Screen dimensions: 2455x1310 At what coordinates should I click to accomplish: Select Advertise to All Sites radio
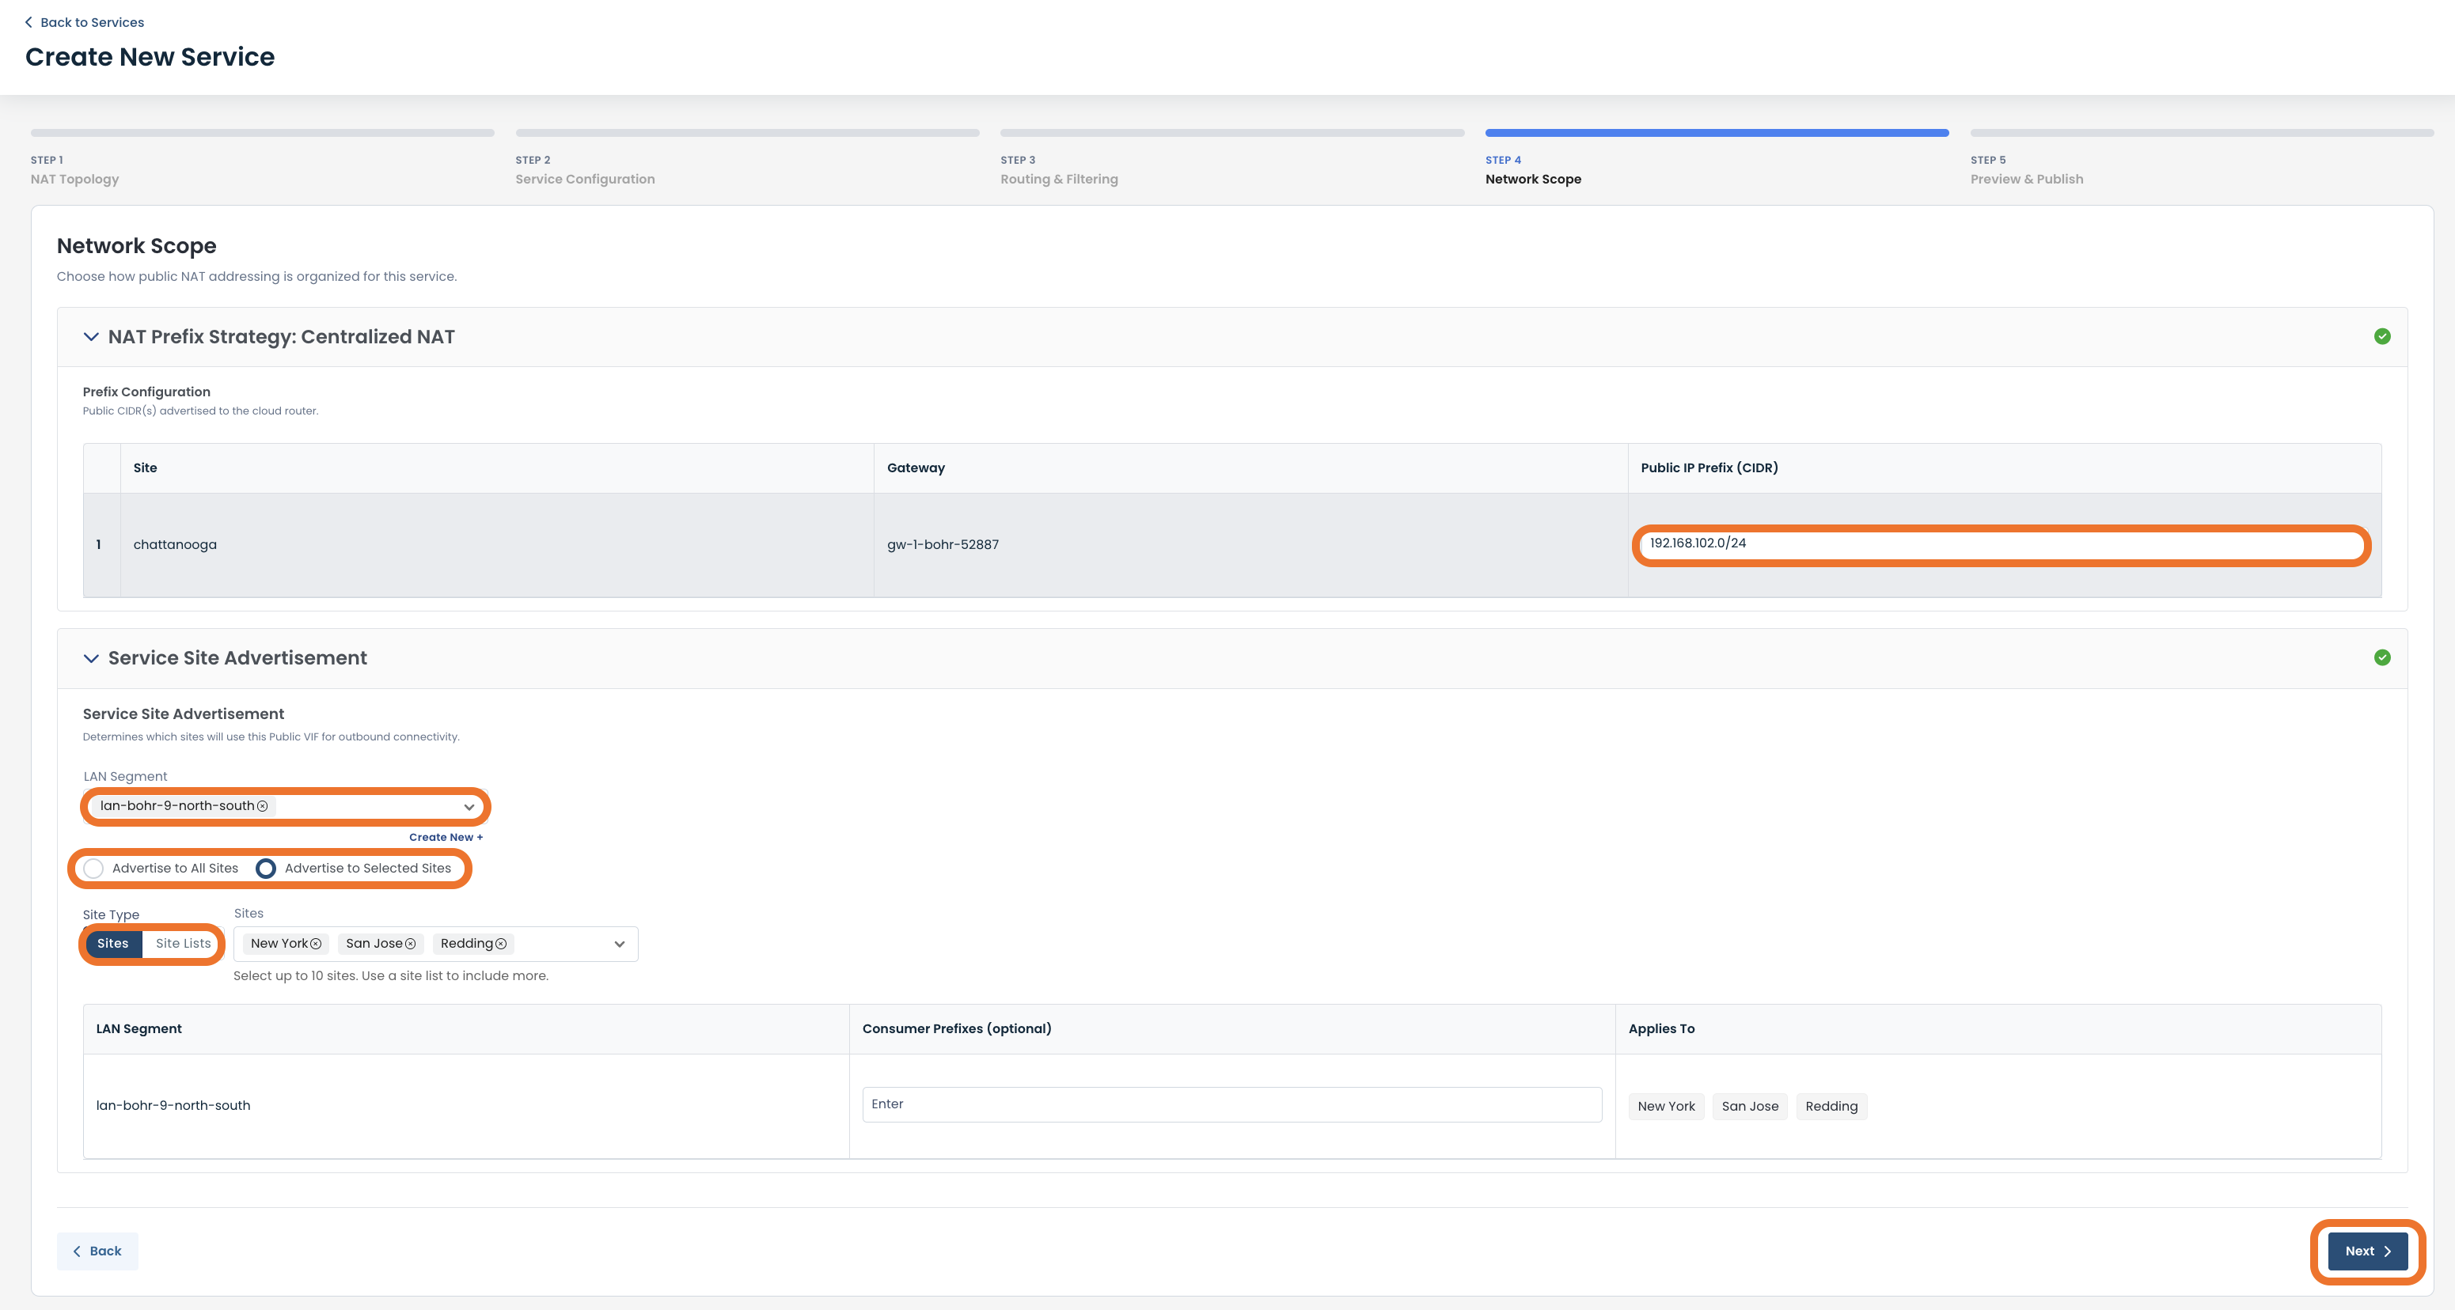tap(93, 868)
